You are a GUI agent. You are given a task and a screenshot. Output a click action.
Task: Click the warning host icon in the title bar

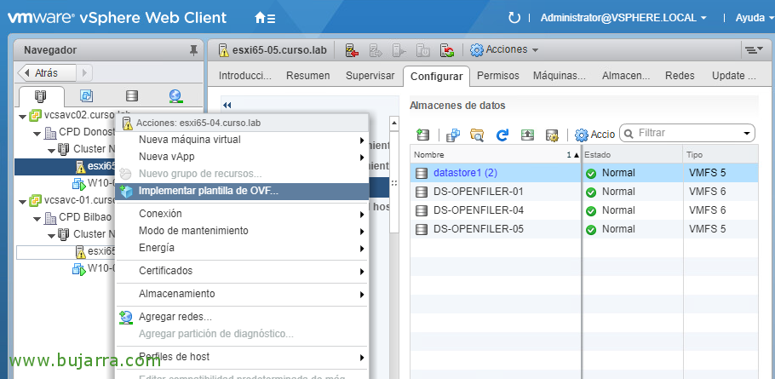[224, 50]
